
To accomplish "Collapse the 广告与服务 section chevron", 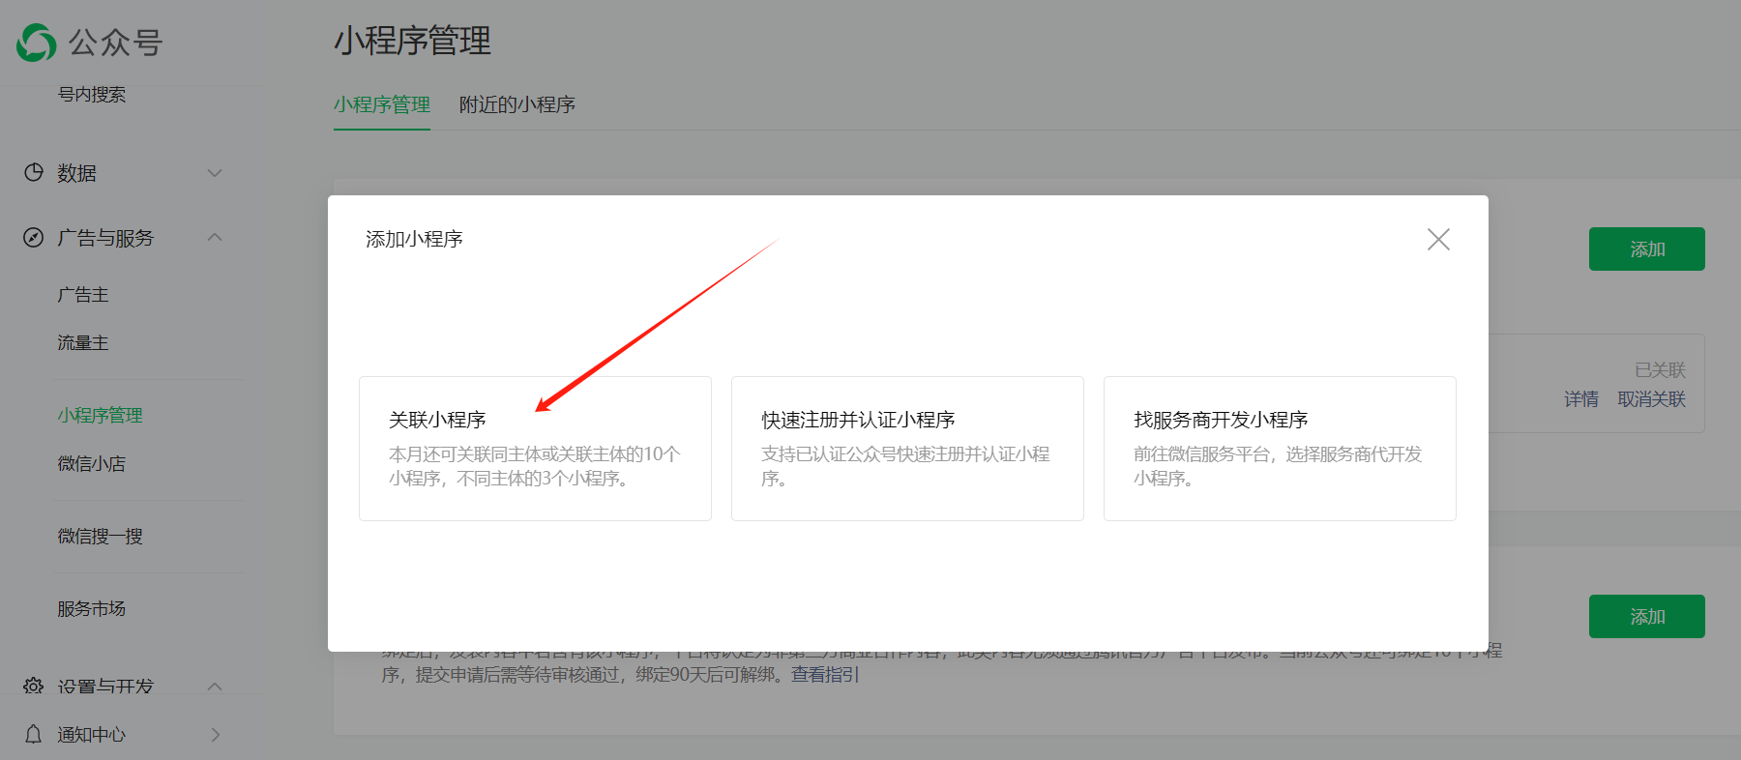I will [215, 237].
